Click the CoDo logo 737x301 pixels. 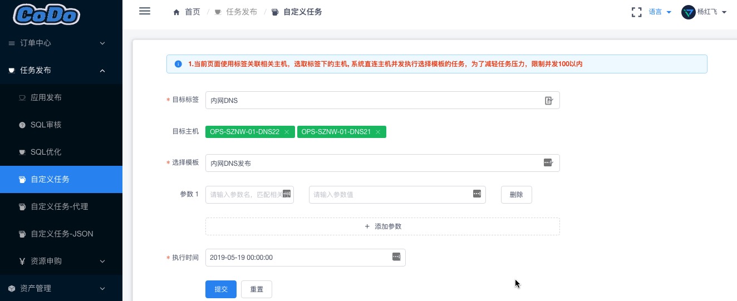click(46, 15)
